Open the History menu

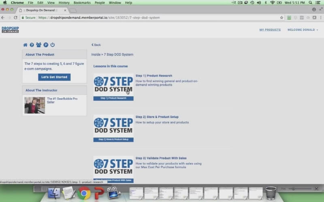(x=64, y=3)
